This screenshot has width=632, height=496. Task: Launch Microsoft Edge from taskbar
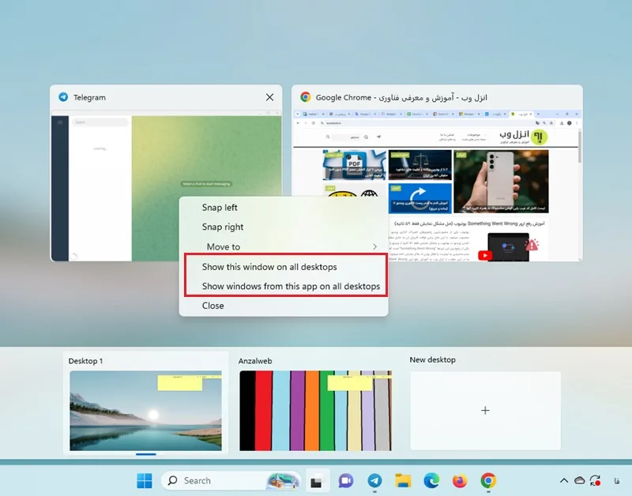(x=431, y=481)
